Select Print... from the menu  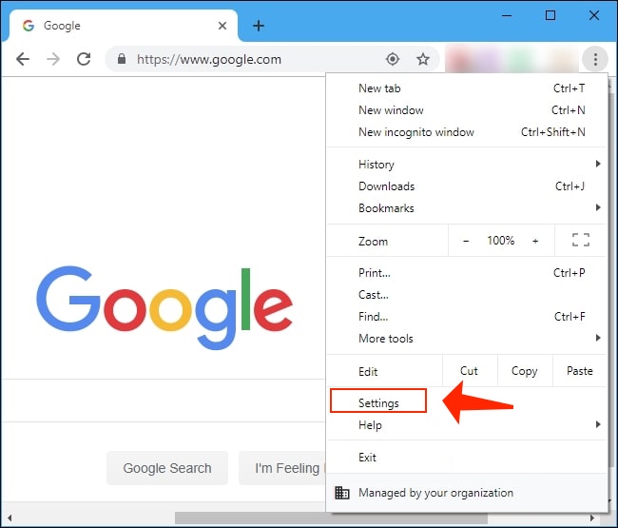[x=467, y=273]
